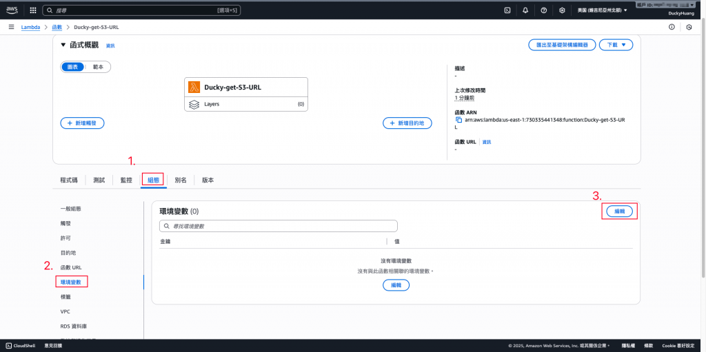This screenshot has width=706, height=352.
Task: Select 目的地 in side menu
Action: pos(68,253)
